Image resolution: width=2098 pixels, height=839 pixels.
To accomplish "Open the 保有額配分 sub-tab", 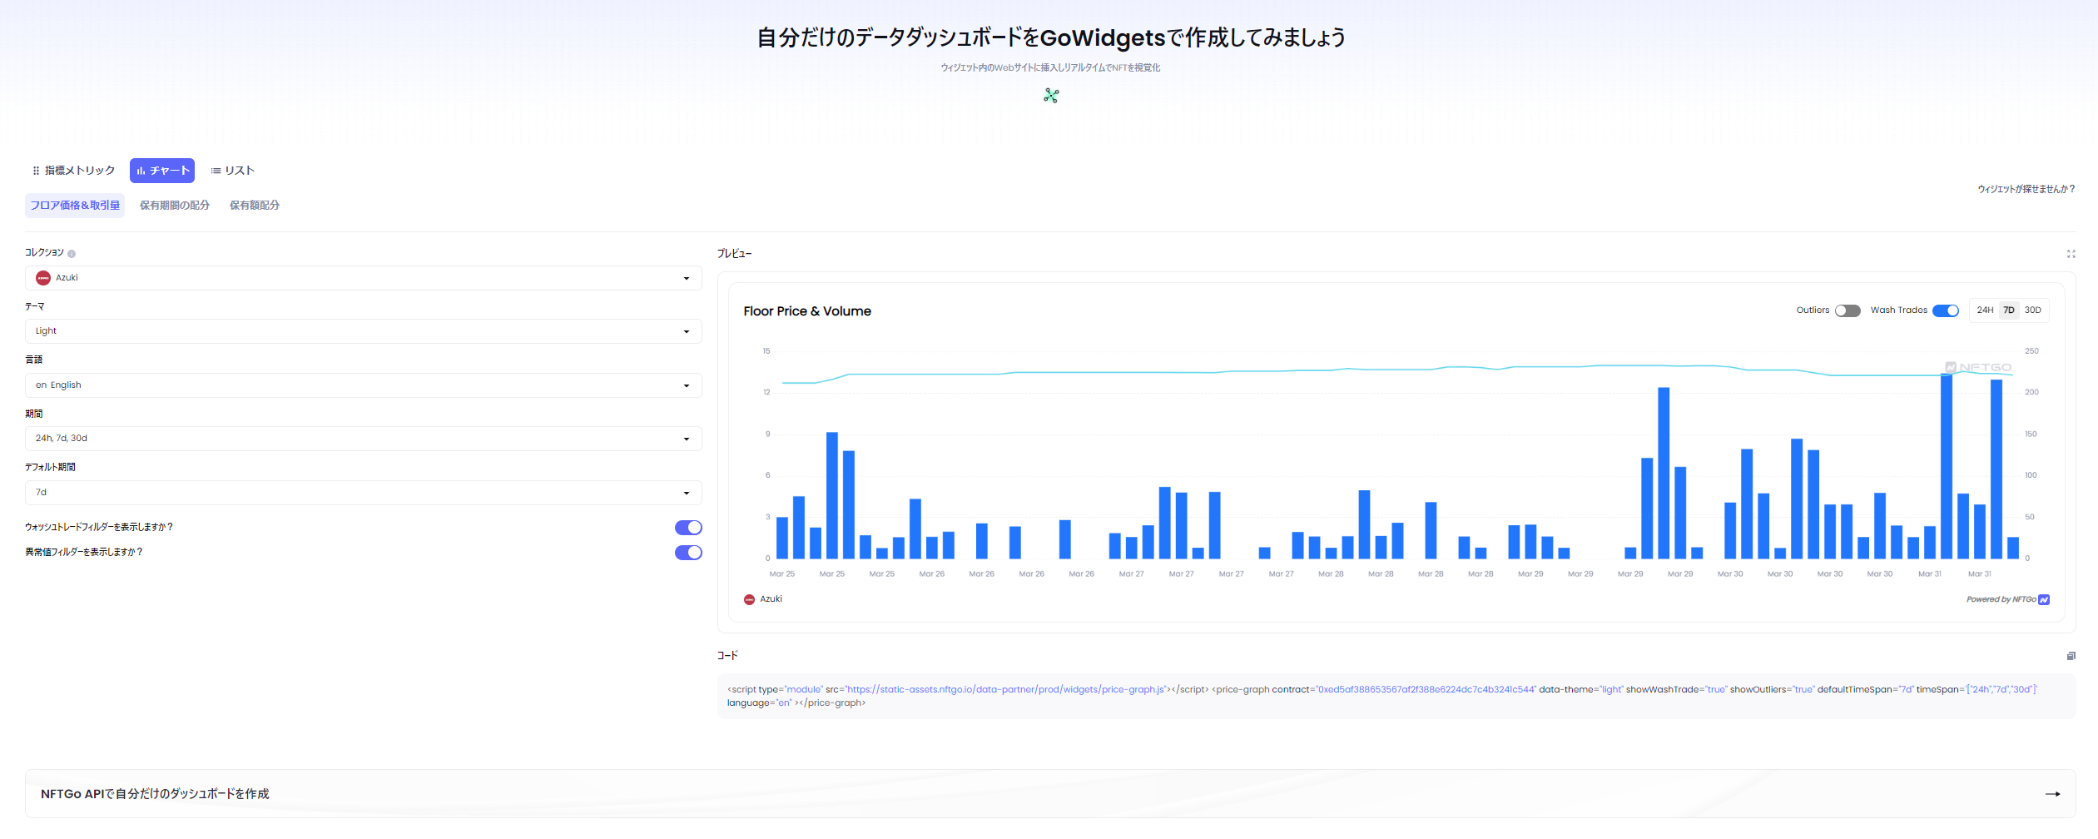I will tap(255, 206).
